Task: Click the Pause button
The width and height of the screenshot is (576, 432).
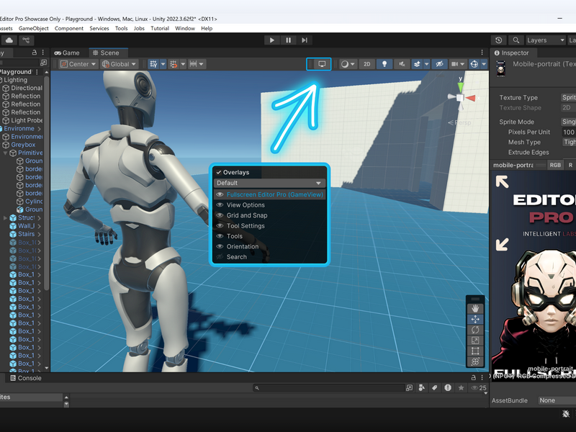Action: pyautogui.click(x=289, y=40)
